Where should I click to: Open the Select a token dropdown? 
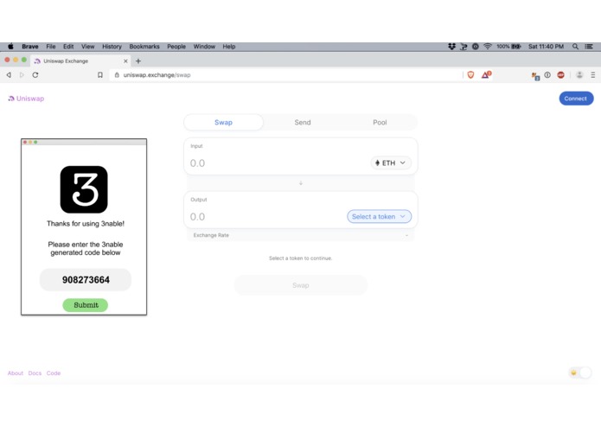pyautogui.click(x=379, y=216)
